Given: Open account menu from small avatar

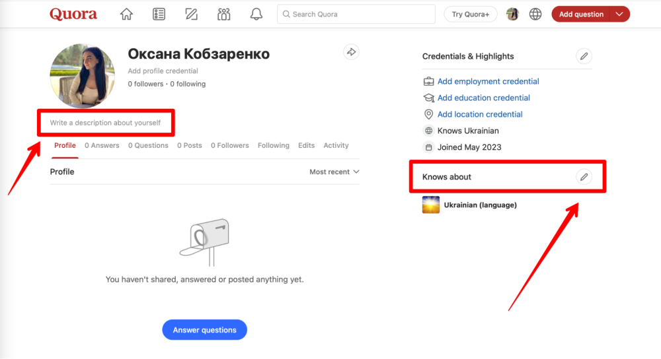Looking at the screenshot, I should [512, 15].
